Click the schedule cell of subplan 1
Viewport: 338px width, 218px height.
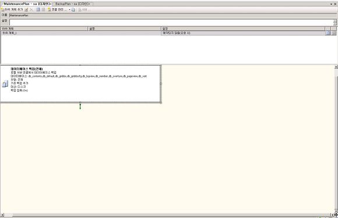243,33
